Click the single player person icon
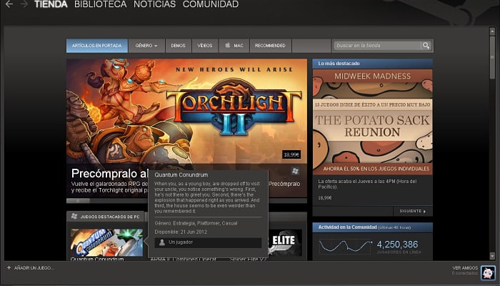Viewport: 500px width, 286px height. click(162, 242)
